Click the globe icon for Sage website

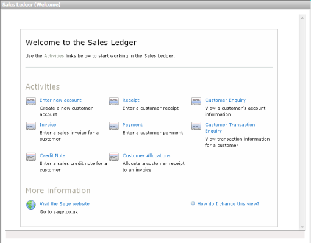point(31,205)
